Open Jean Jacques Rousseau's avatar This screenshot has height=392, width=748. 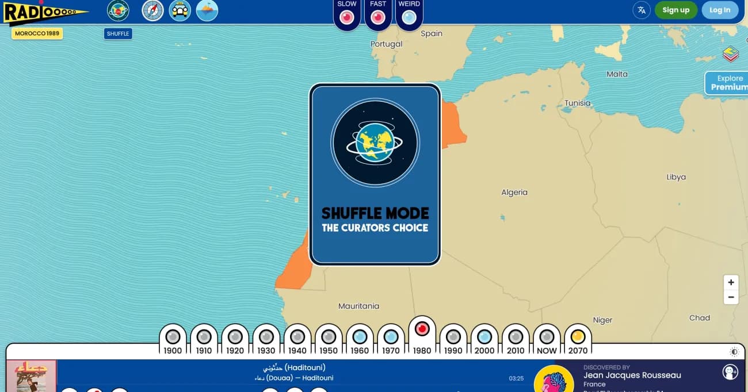pos(554,379)
